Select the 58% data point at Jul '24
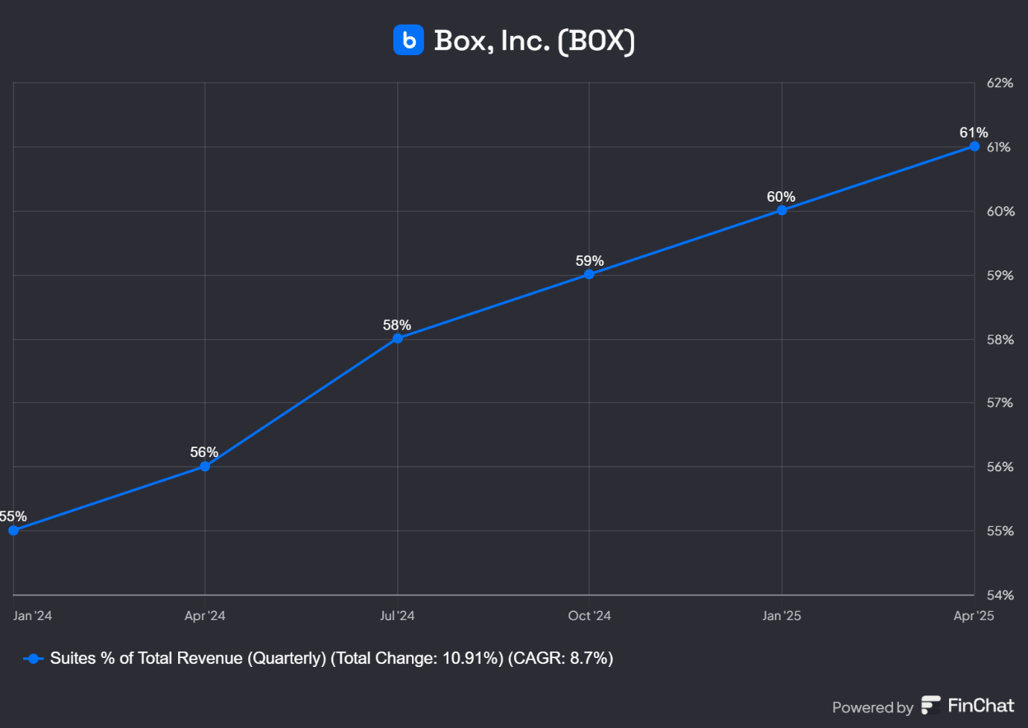The width and height of the screenshot is (1028, 728). point(397,339)
